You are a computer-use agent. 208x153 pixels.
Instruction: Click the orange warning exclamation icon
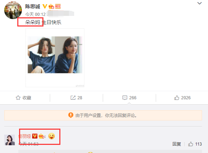(x=71, y=115)
